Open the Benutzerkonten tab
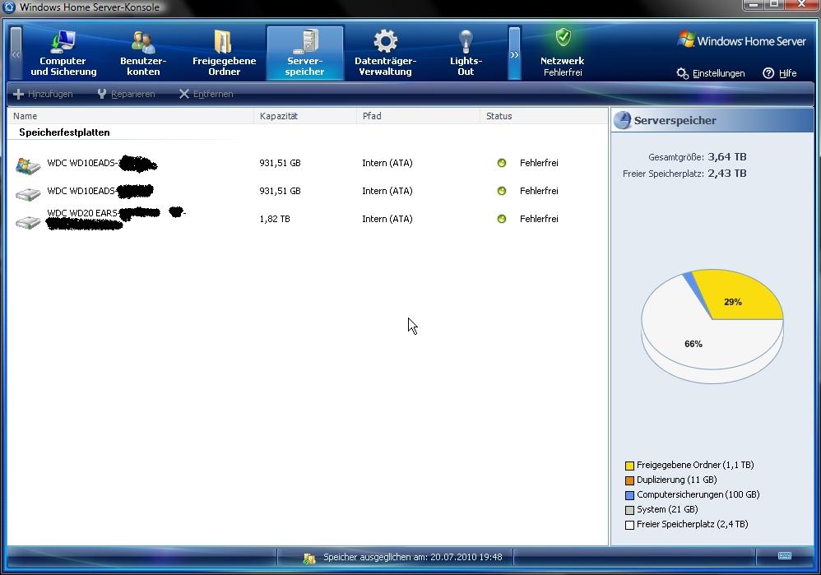 pyautogui.click(x=143, y=53)
